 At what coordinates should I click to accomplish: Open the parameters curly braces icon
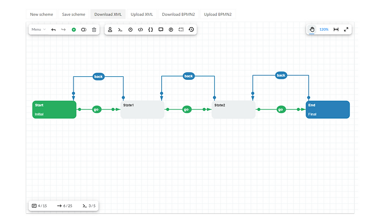pyautogui.click(x=150, y=30)
